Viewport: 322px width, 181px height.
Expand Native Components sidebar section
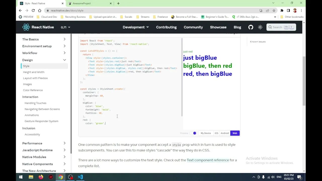tap(44, 164)
